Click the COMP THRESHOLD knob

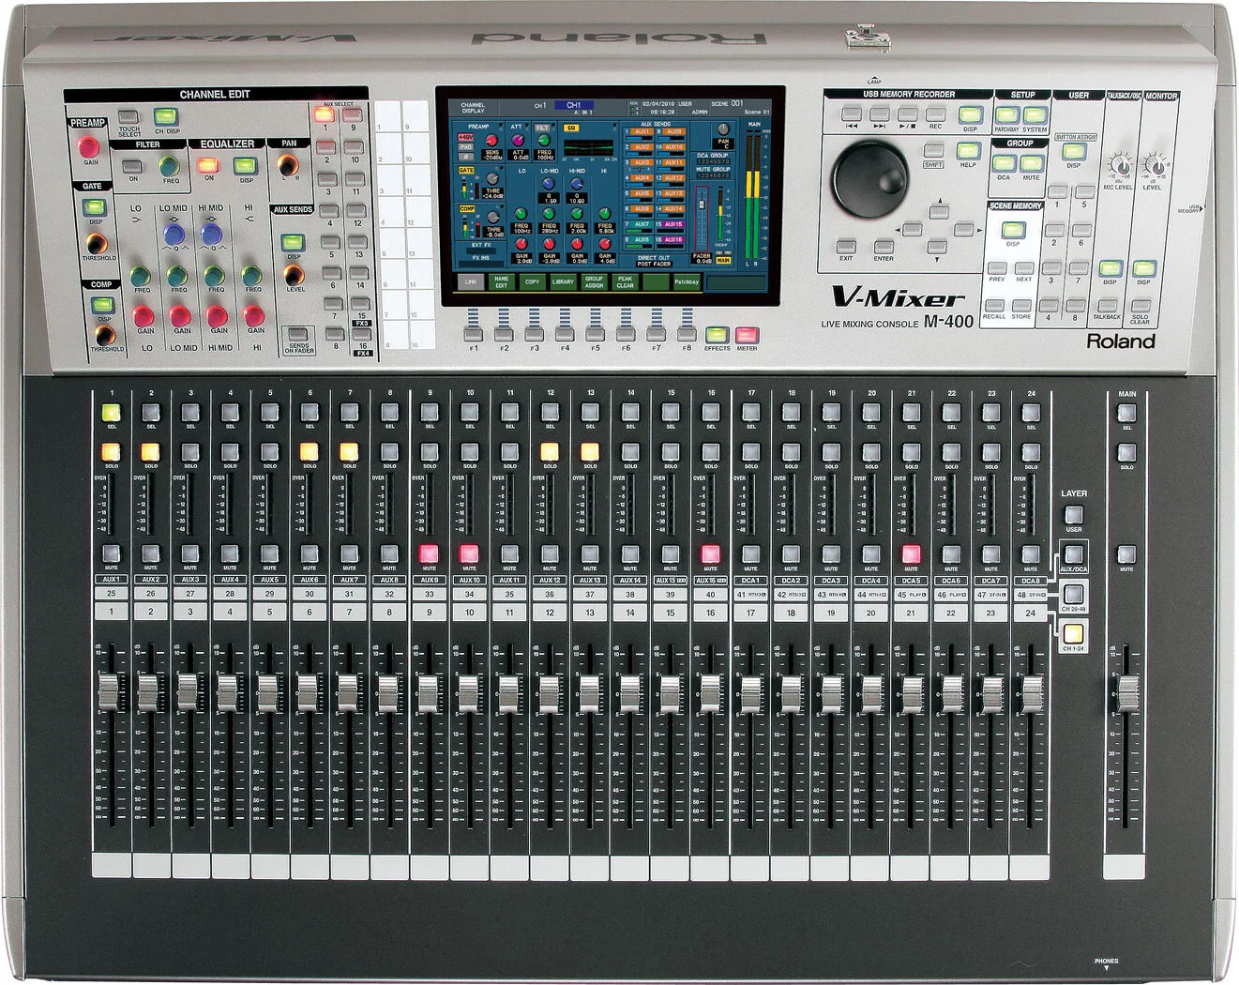point(103,335)
